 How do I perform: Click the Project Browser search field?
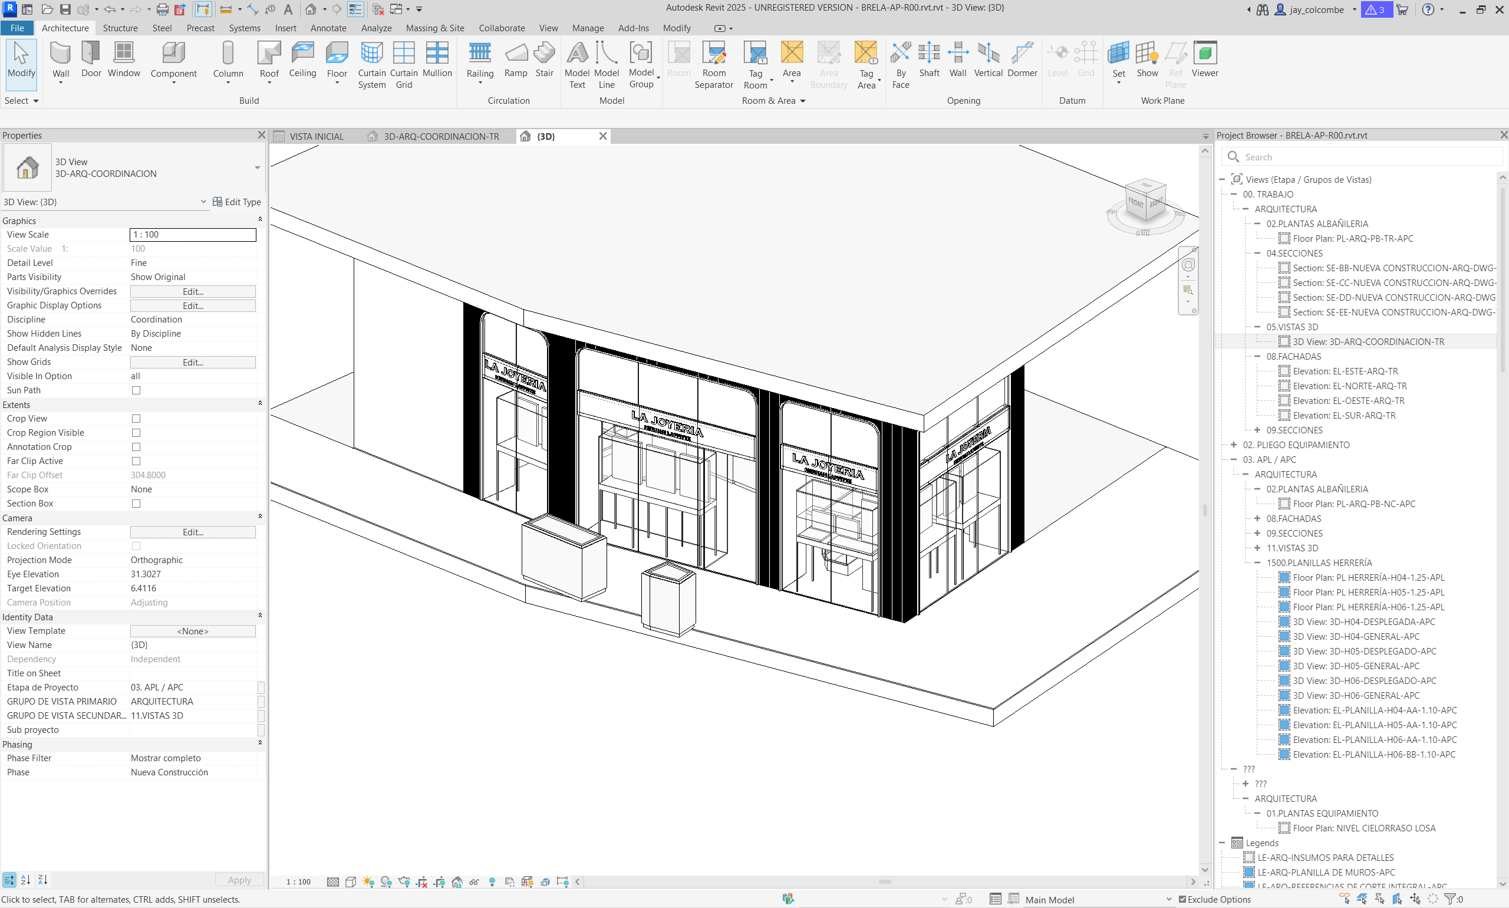coord(1361,157)
